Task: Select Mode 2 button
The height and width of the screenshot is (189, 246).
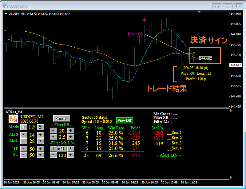Action: coord(40,127)
